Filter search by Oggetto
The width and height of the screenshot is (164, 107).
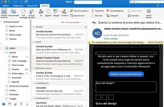pyautogui.click(x=48, y=13)
